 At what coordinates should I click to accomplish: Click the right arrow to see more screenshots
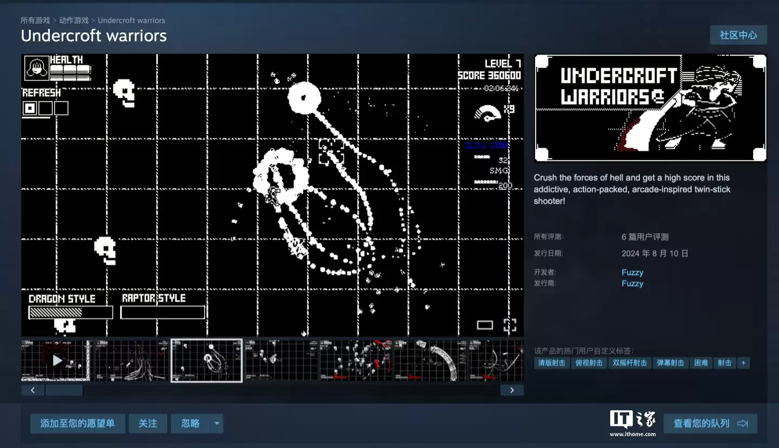point(512,389)
